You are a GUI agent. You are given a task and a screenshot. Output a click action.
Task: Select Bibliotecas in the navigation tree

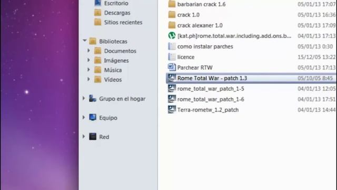pos(113,41)
